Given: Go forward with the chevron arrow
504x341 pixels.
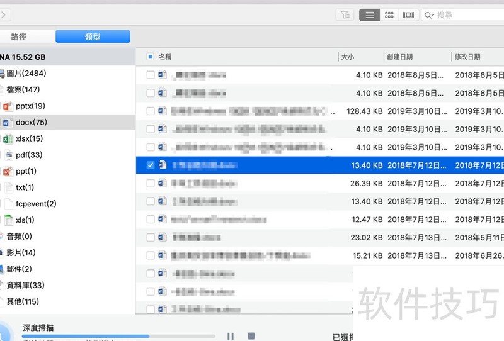Looking at the screenshot, I should [4, 14].
